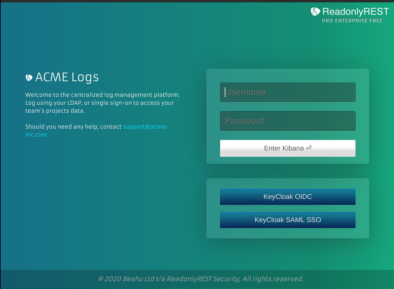This screenshot has width=394, height=289.
Task: Click the word PRO under ReadonlyREST
Action: click(x=328, y=20)
